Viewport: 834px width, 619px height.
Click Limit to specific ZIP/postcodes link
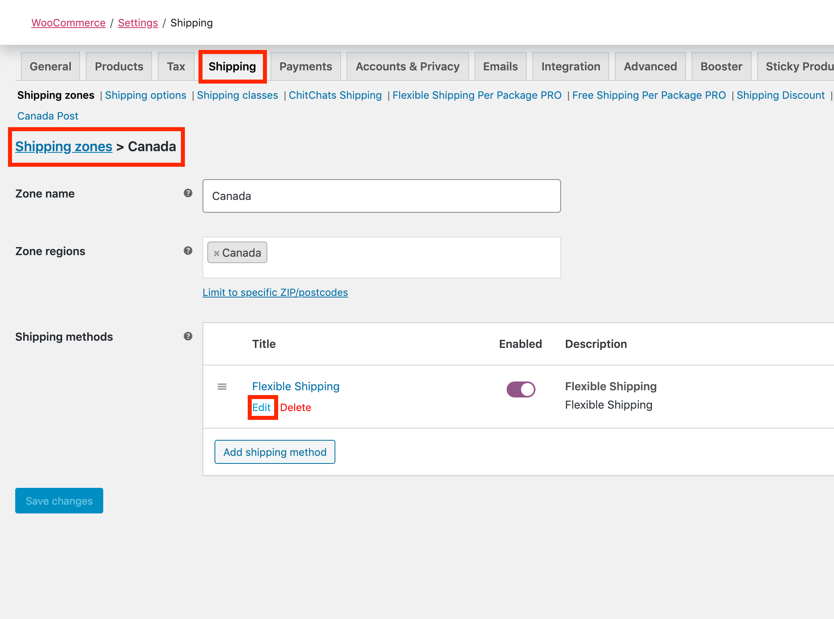(x=275, y=292)
